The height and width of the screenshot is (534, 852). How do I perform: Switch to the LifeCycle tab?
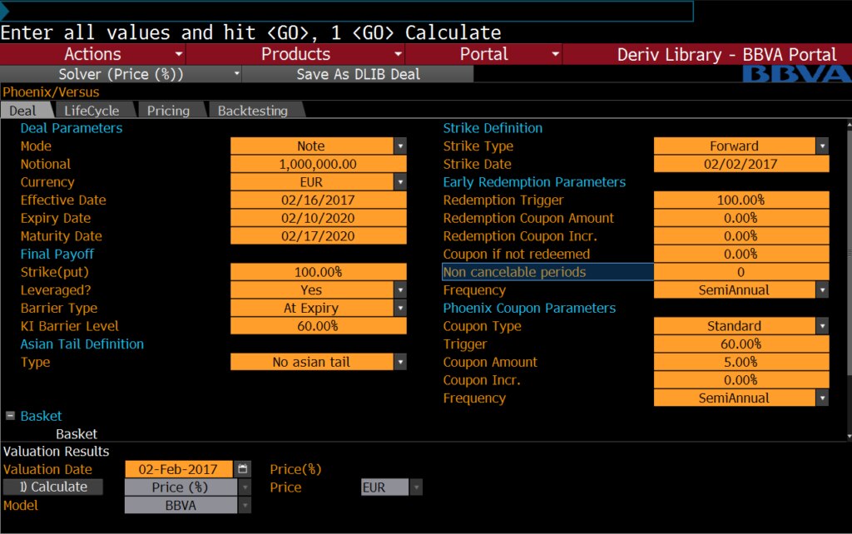[92, 111]
